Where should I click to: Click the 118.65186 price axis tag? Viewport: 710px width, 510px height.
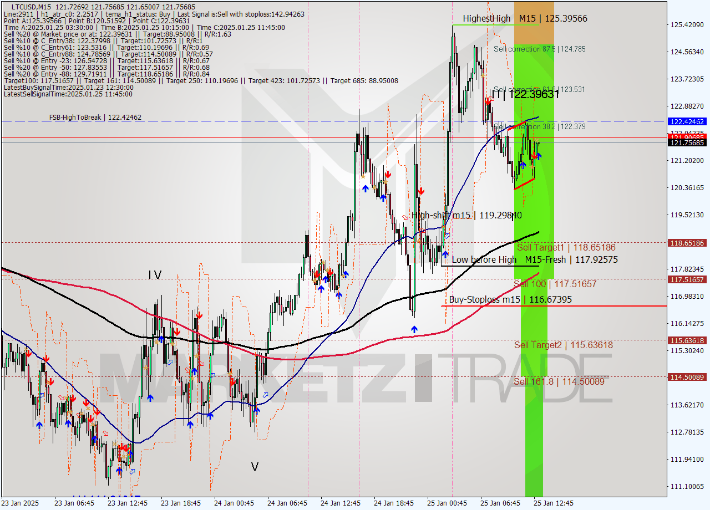[x=687, y=243]
